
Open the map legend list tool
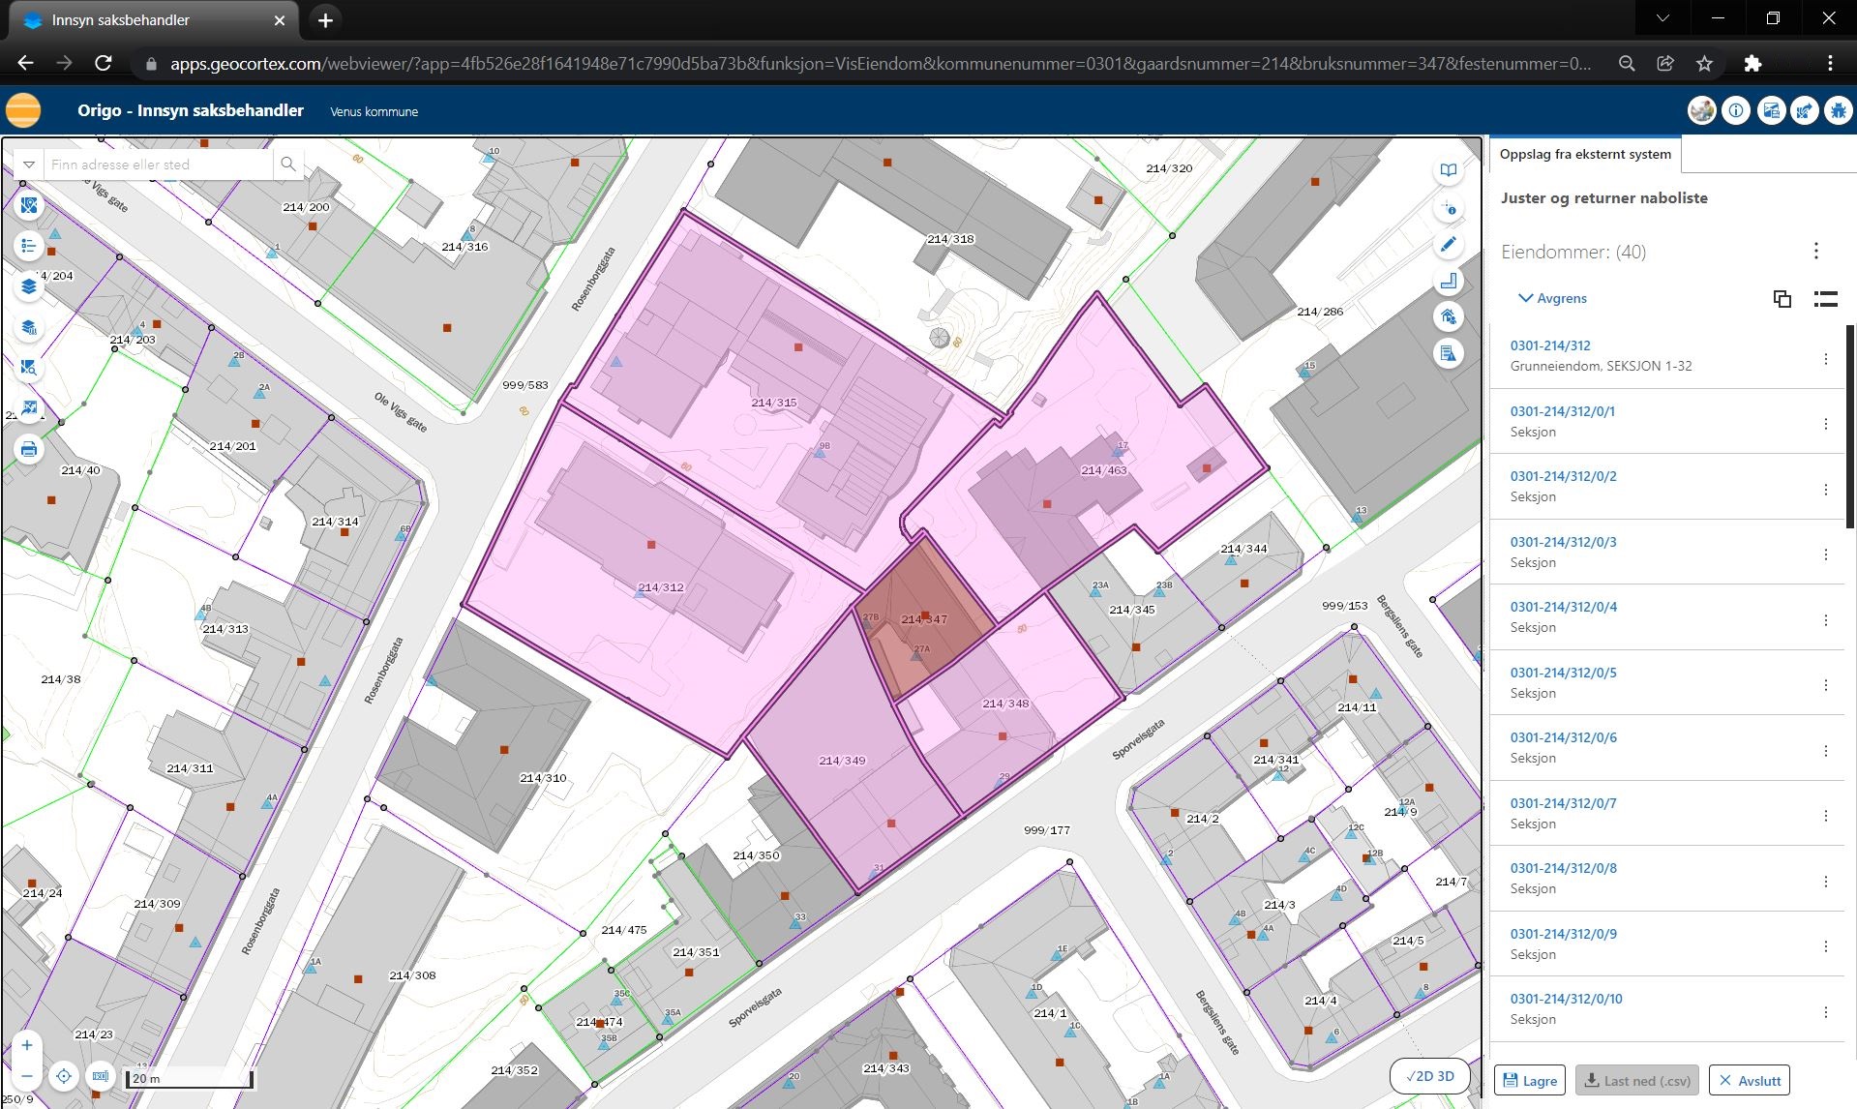point(29,246)
